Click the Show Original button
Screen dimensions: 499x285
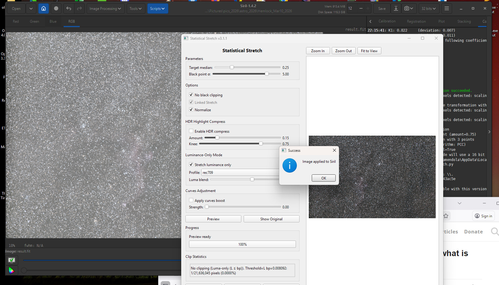271,219
